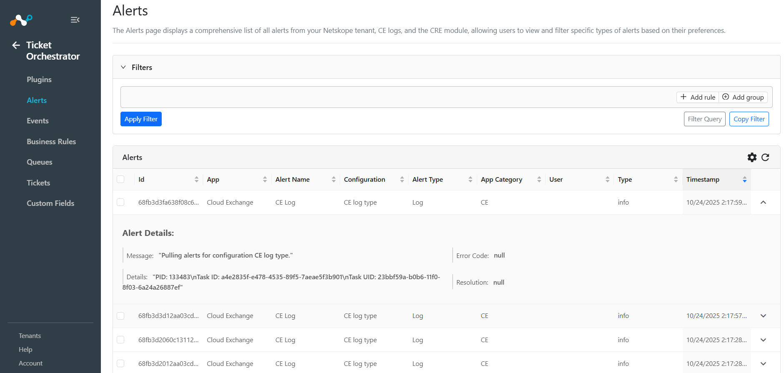Viewport: 784px width, 373px height.
Task: Open Events in sidebar
Action: tap(38, 121)
